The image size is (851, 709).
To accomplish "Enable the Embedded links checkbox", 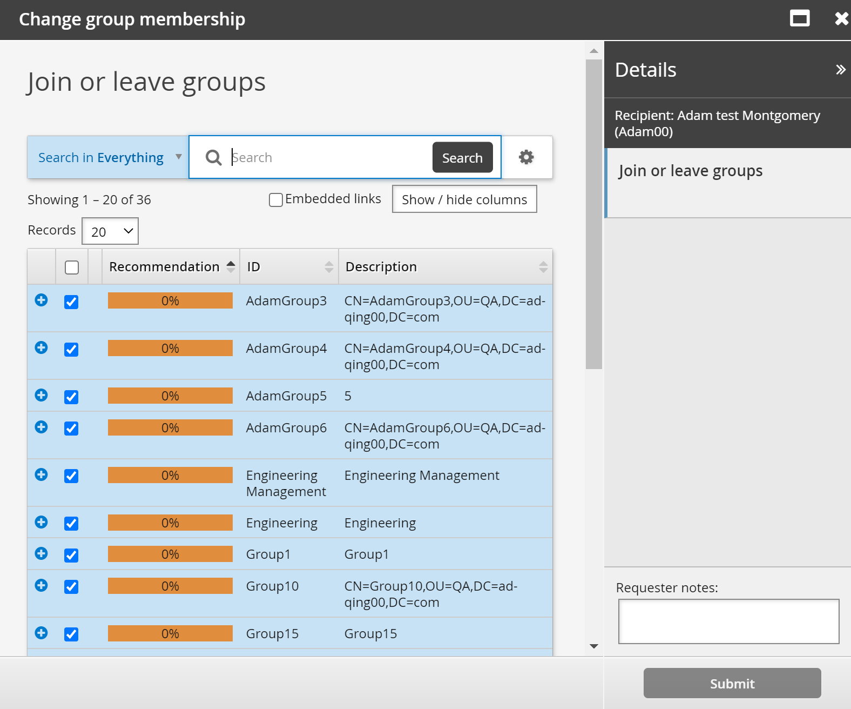I will pyautogui.click(x=276, y=200).
